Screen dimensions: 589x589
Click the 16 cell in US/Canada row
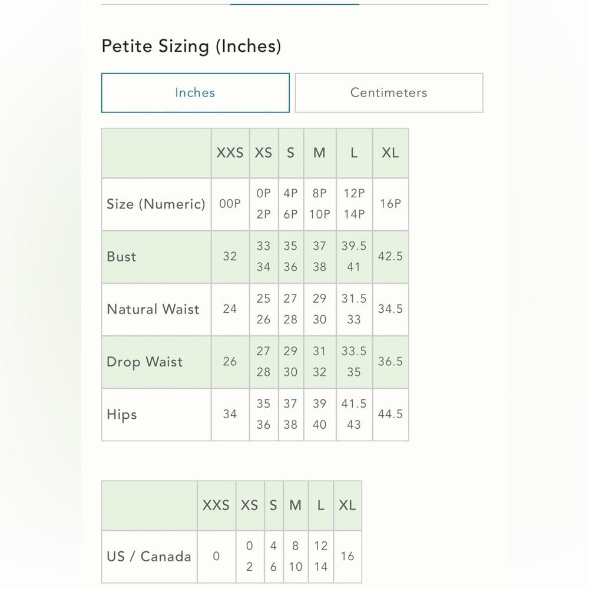(348, 557)
